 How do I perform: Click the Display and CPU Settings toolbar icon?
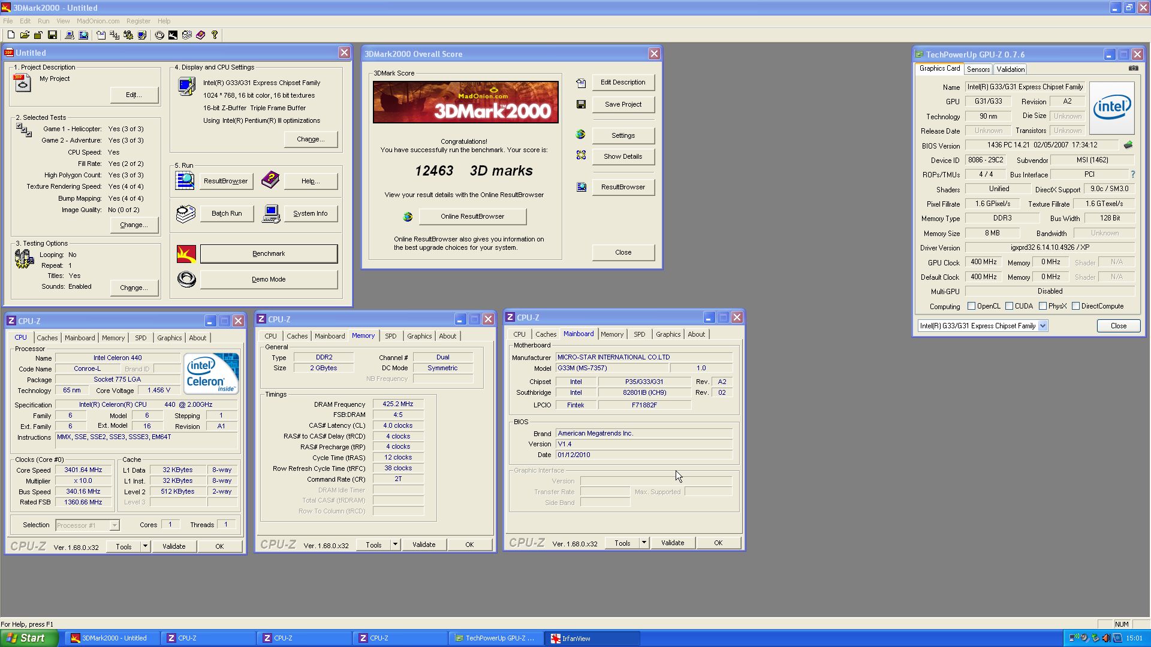tap(142, 35)
